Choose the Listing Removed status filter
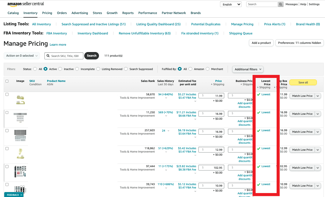This screenshot has height=197, width=325. tap(98, 69)
